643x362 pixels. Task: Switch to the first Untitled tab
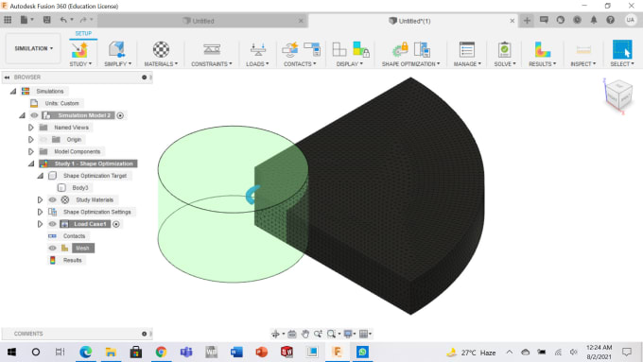(x=203, y=21)
